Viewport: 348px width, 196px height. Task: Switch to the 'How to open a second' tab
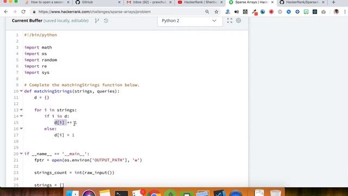tap(47, 2)
